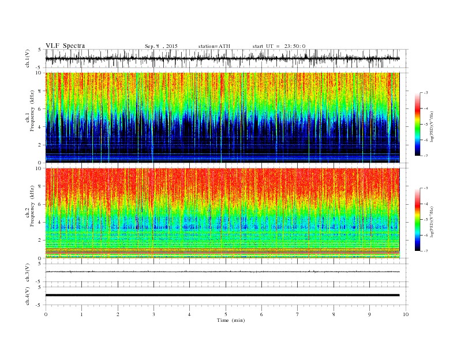
Task: Click the time axis tick label '7'
Action: click(x=298, y=314)
